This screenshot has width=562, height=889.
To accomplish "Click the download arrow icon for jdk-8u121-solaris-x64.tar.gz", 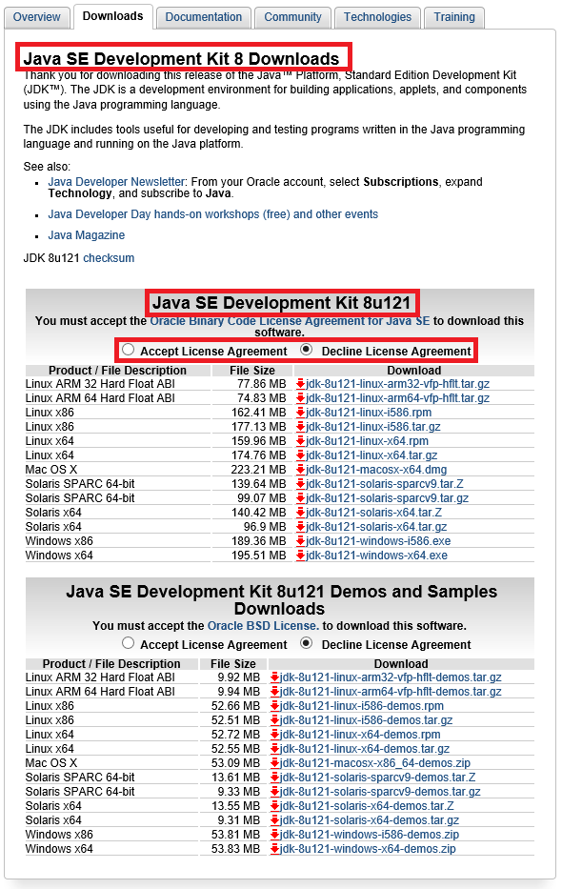I will (x=301, y=527).
